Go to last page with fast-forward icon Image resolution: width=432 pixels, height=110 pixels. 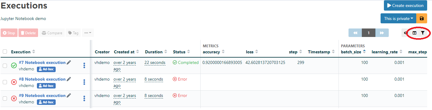click(x=382, y=33)
